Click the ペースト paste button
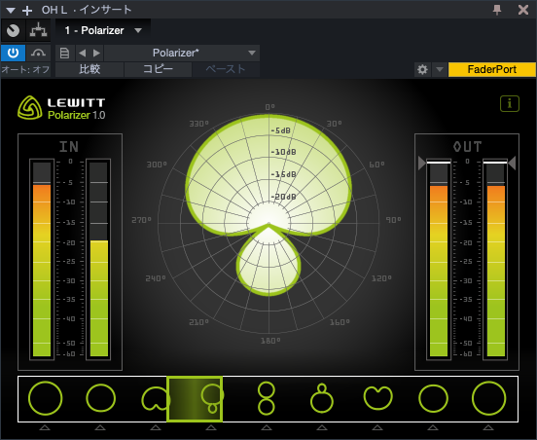Viewport: 537px width, 440px height. [226, 69]
